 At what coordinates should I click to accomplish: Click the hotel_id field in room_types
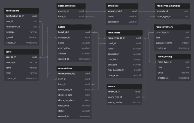[x=124, y=43]
